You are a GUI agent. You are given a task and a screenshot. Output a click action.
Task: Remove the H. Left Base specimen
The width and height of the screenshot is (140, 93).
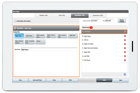[x=125, y=60]
